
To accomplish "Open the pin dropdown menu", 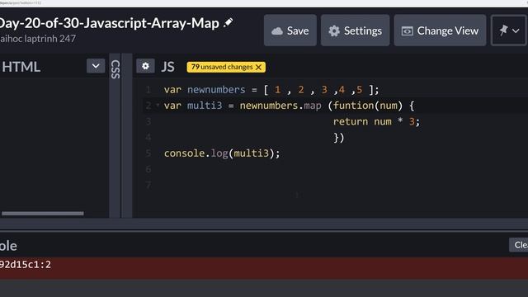I will tap(509, 31).
